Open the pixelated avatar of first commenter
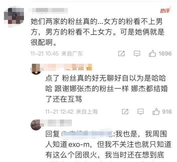This screenshot has width=177, height=162. pyautogui.click(x=14, y=16)
